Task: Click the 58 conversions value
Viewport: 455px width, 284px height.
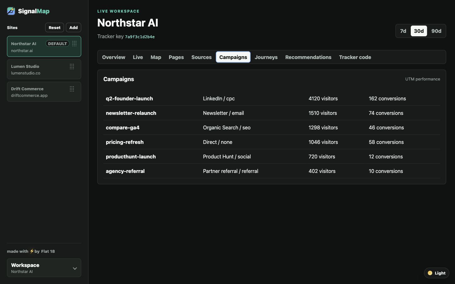Action: tap(386, 142)
